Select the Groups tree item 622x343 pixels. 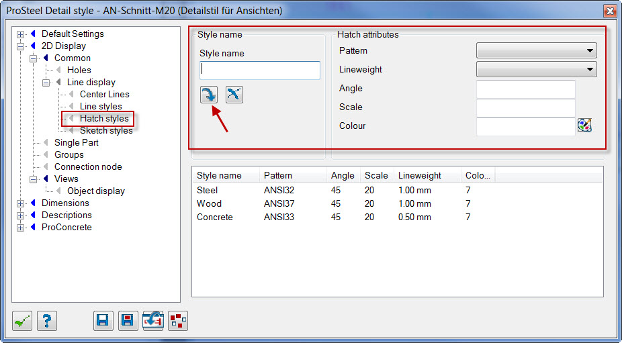click(x=69, y=154)
